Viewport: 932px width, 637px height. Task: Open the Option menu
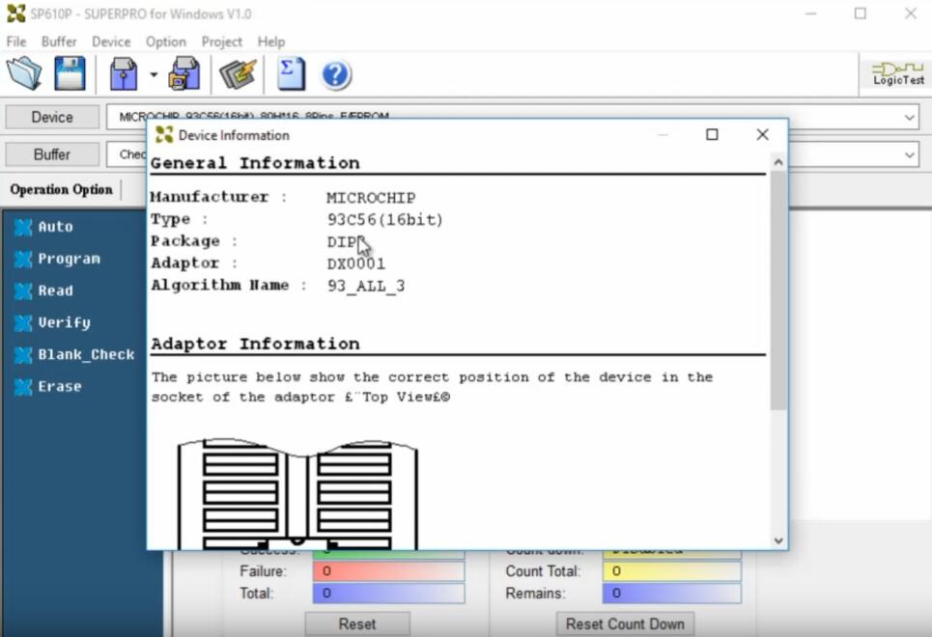click(166, 42)
